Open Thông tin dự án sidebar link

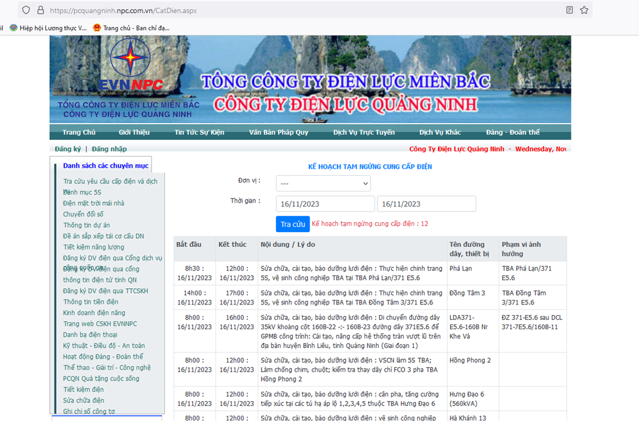tap(86, 225)
